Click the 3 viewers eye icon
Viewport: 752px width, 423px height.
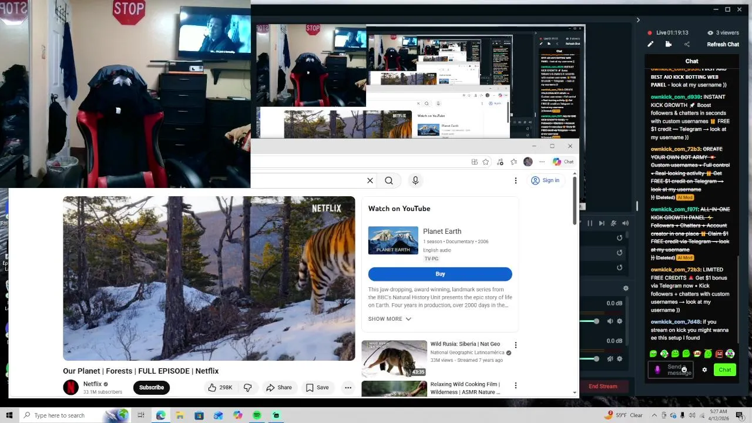[x=710, y=33]
